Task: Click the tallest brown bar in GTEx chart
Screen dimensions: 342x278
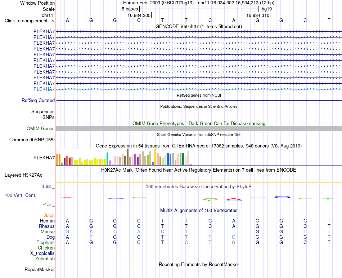Action: [127, 157]
